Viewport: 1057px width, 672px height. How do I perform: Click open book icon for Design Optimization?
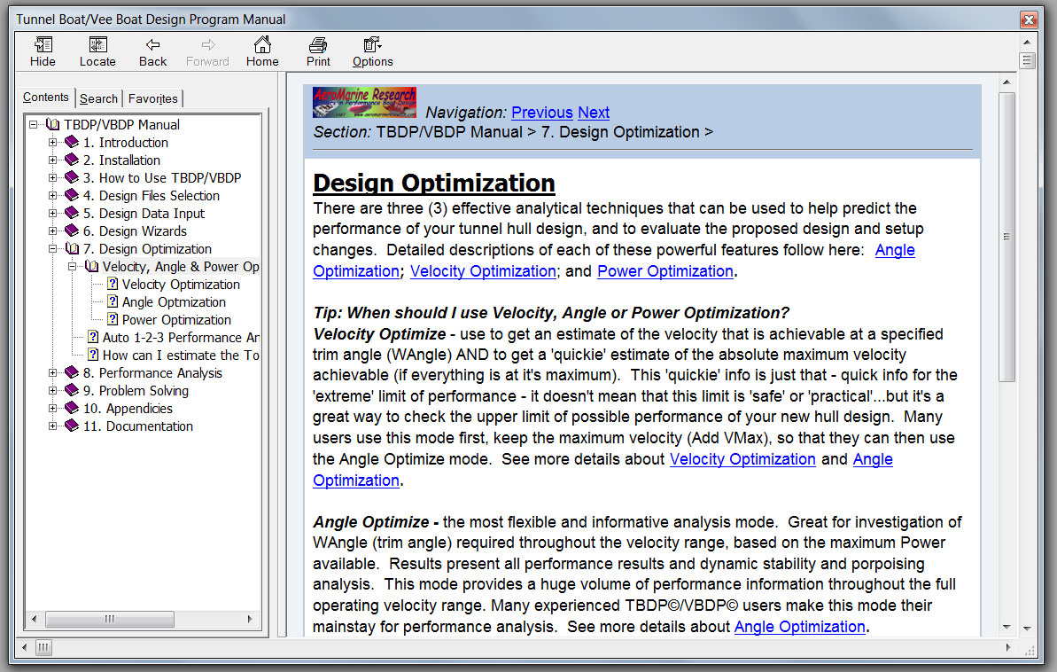[72, 248]
